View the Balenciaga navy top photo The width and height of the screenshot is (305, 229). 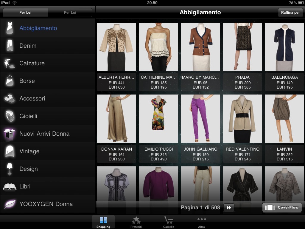coord(284,47)
